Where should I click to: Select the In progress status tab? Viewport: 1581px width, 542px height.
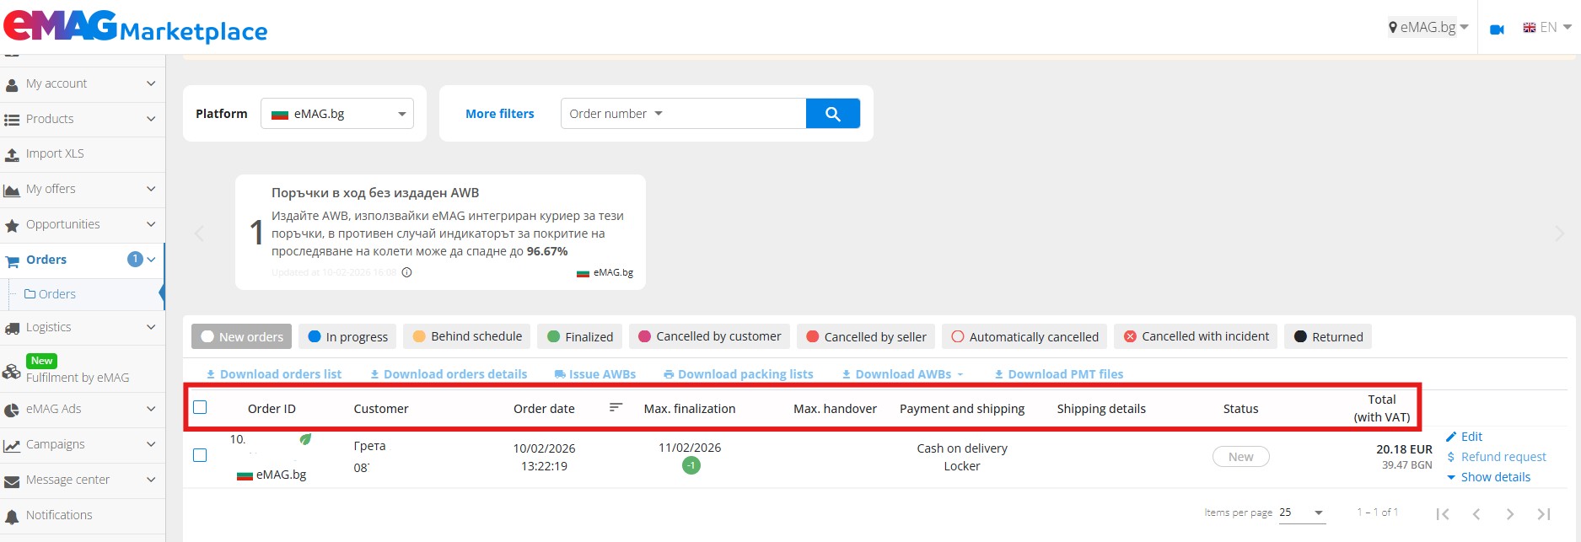348,336
